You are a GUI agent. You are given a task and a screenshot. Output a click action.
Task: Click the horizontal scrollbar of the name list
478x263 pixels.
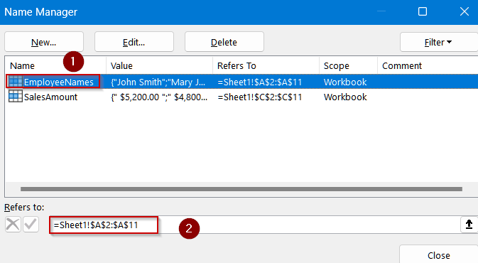pyautogui.click(x=241, y=189)
